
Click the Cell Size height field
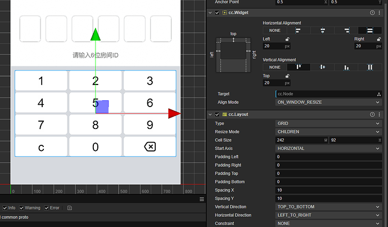[x=355, y=140]
